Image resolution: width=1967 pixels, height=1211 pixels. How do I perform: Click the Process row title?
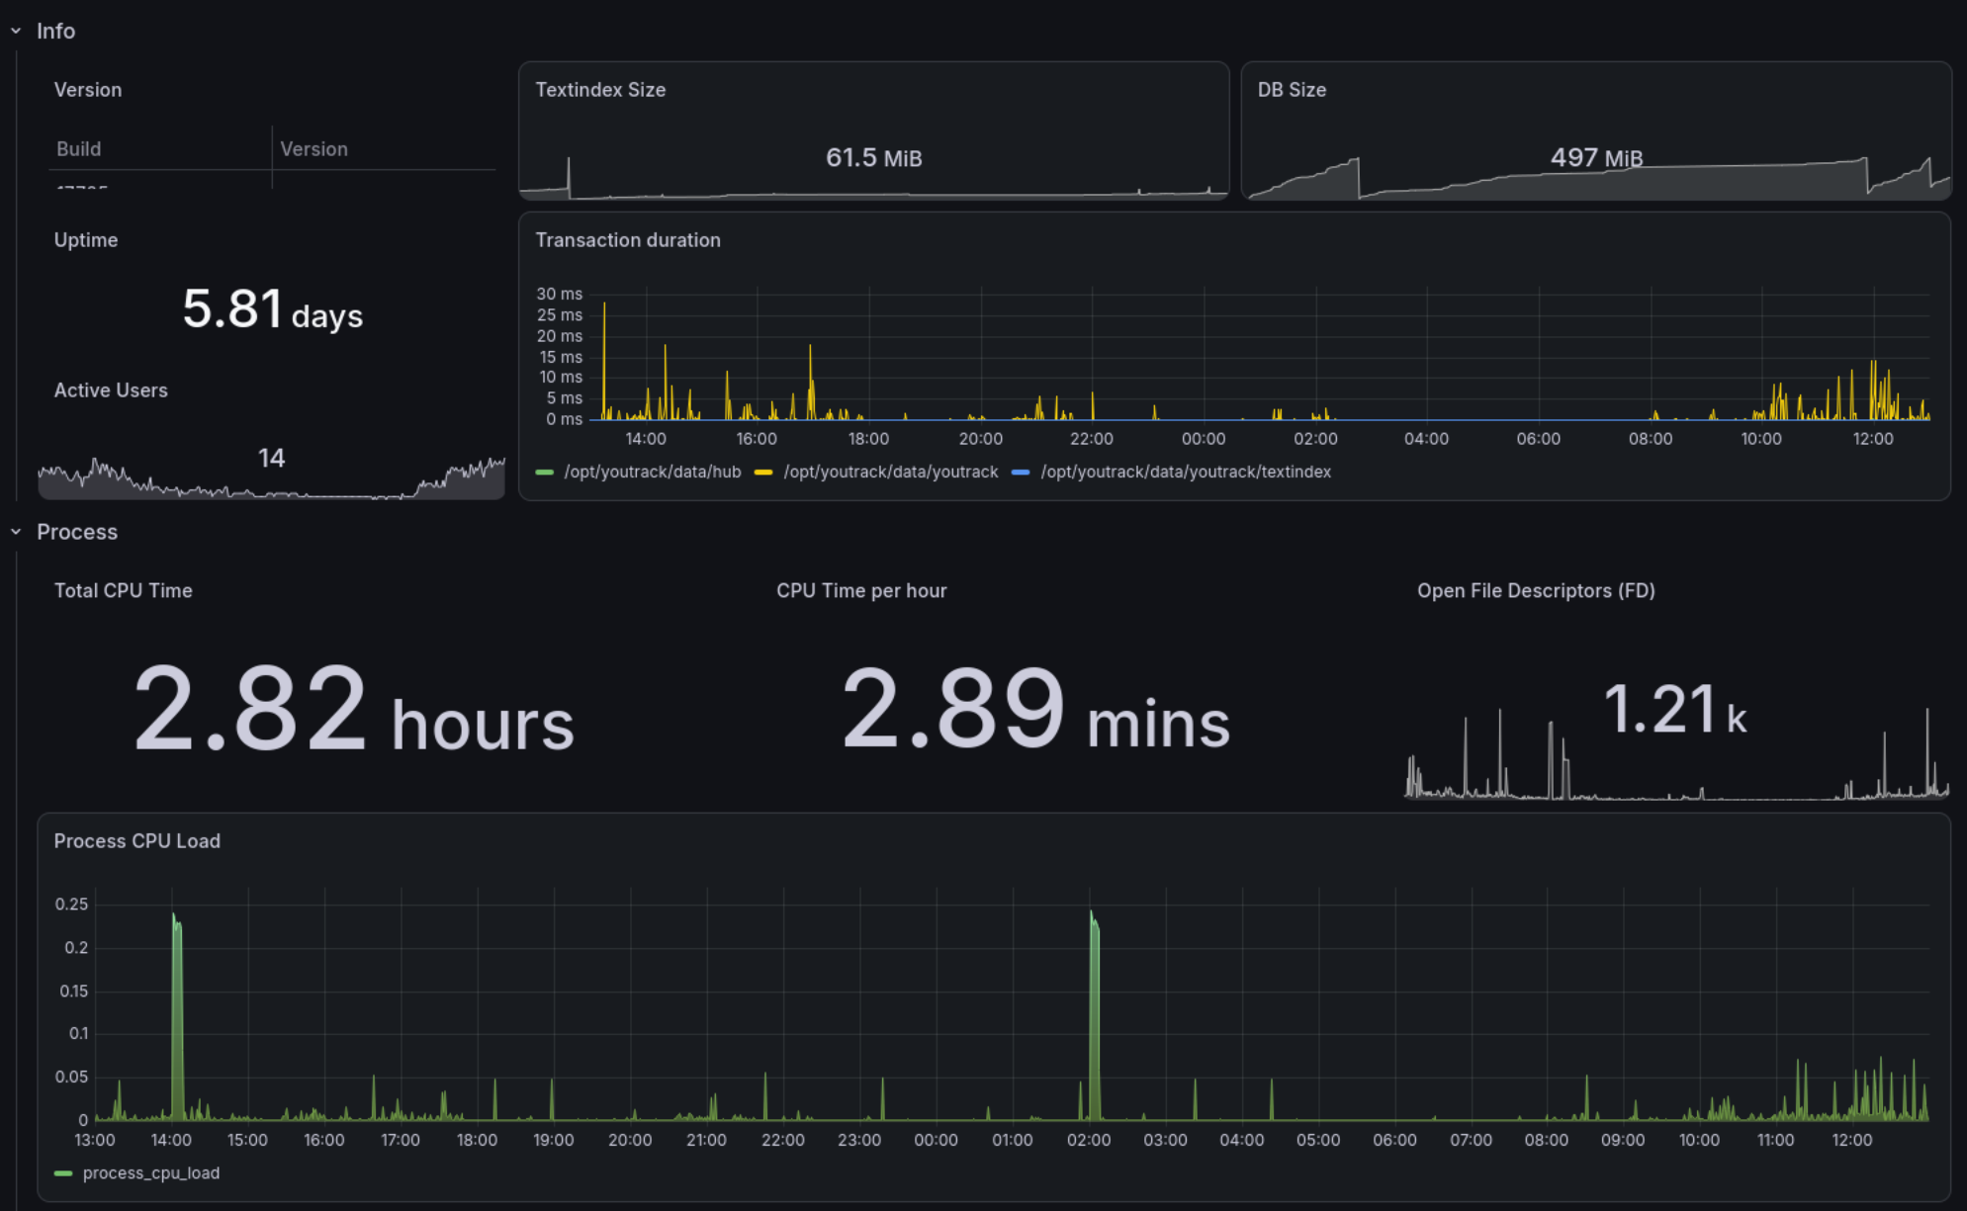coord(77,532)
